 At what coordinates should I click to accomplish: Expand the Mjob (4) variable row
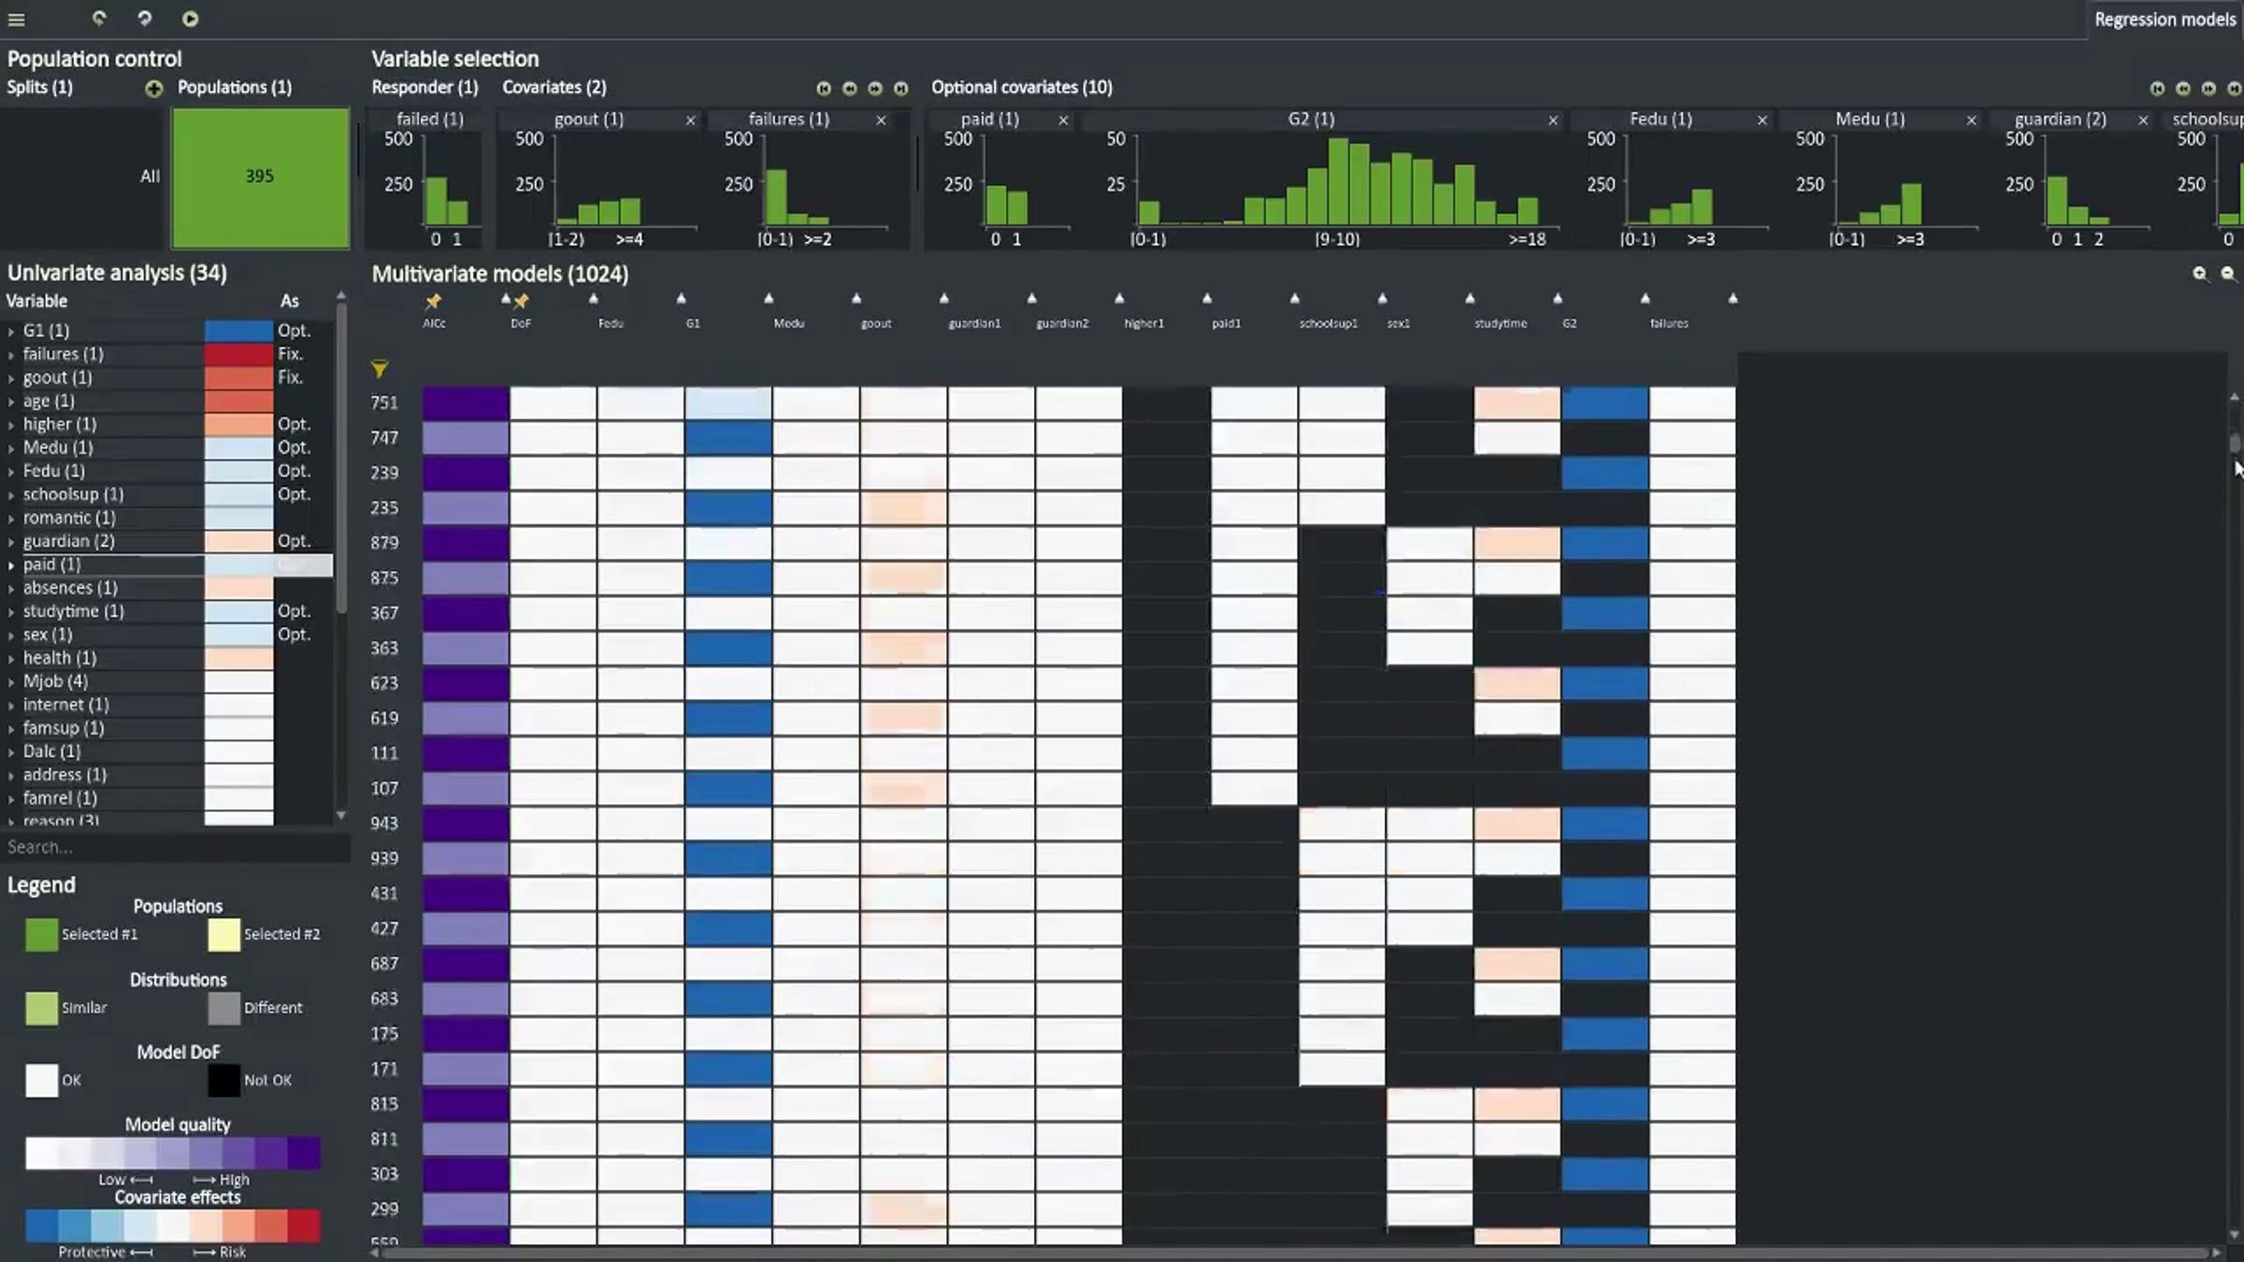[x=11, y=681]
